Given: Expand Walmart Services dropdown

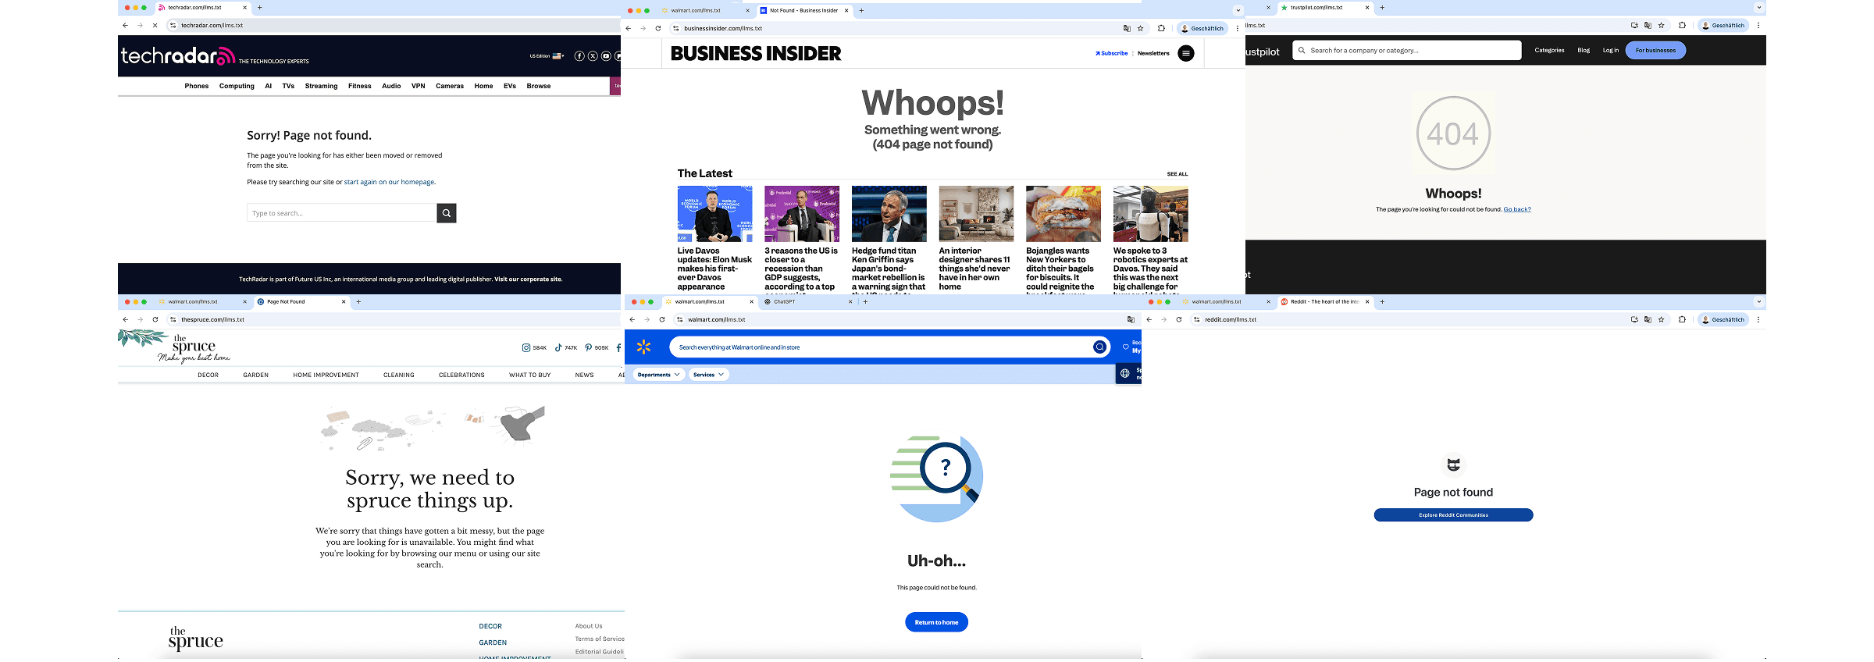Looking at the screenshot, I should [x=709, y=375].
